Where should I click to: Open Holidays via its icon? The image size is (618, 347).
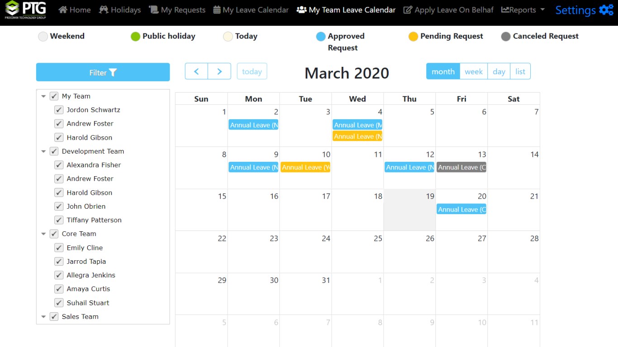click(x=104, y=10)
